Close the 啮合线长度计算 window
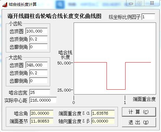This screenshot has height=132, width=161. tap(152, 3)
